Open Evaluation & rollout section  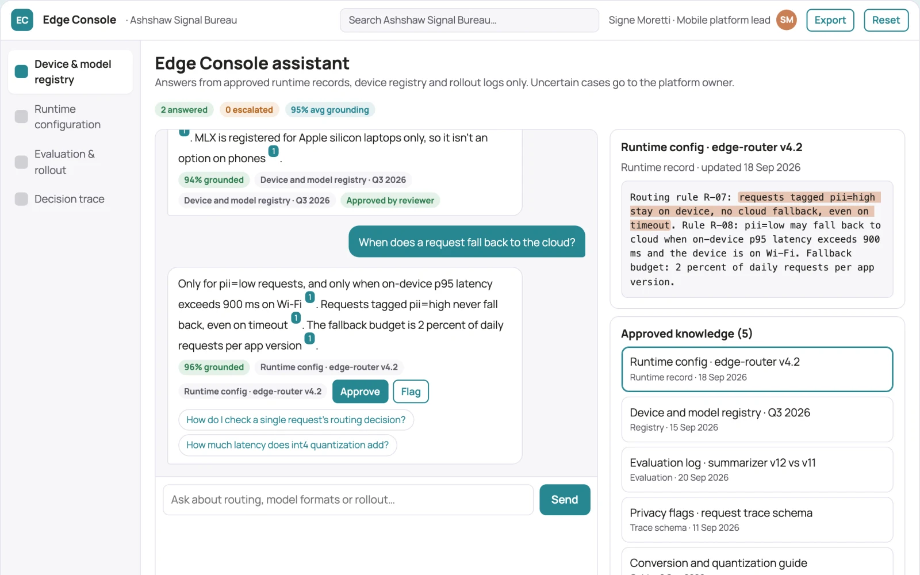(x=70, y=162)
